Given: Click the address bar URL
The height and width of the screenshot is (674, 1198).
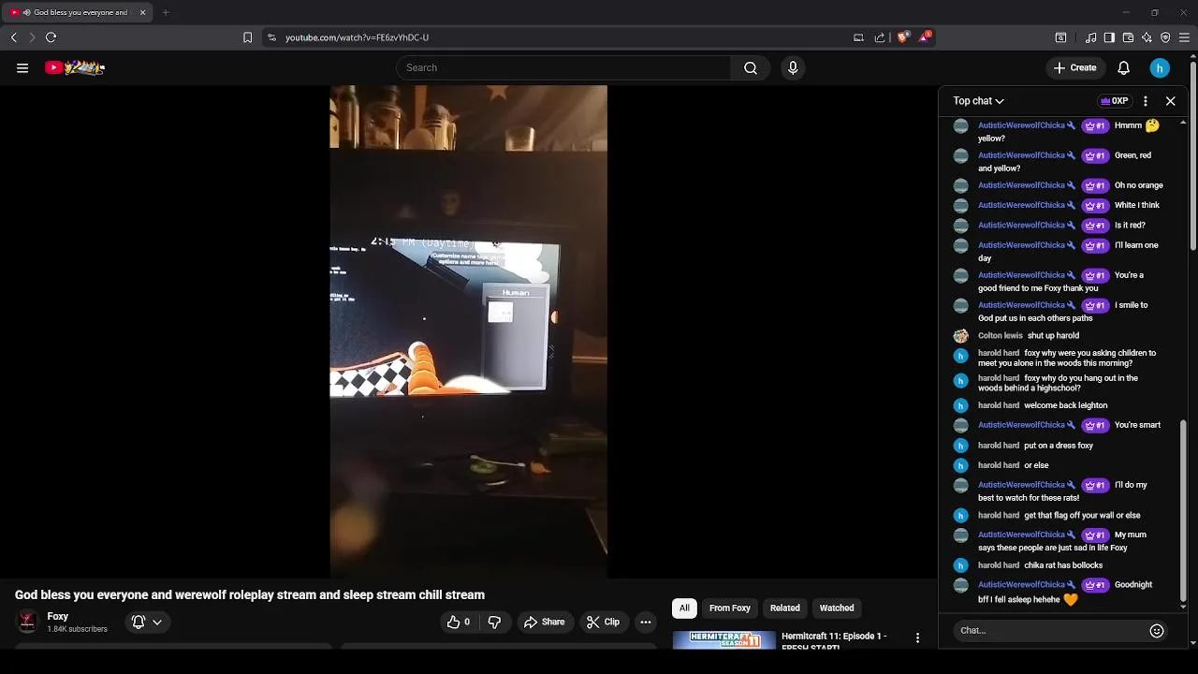Looking at the screenshot, I should point(357,37).
